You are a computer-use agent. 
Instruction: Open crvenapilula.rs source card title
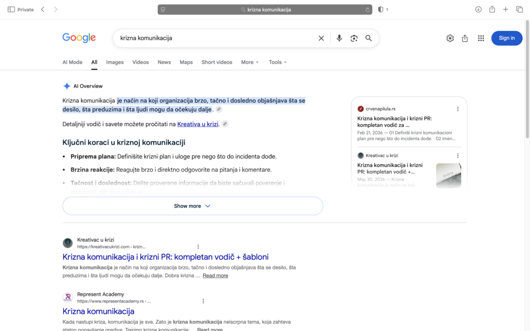tap(394, 122)
